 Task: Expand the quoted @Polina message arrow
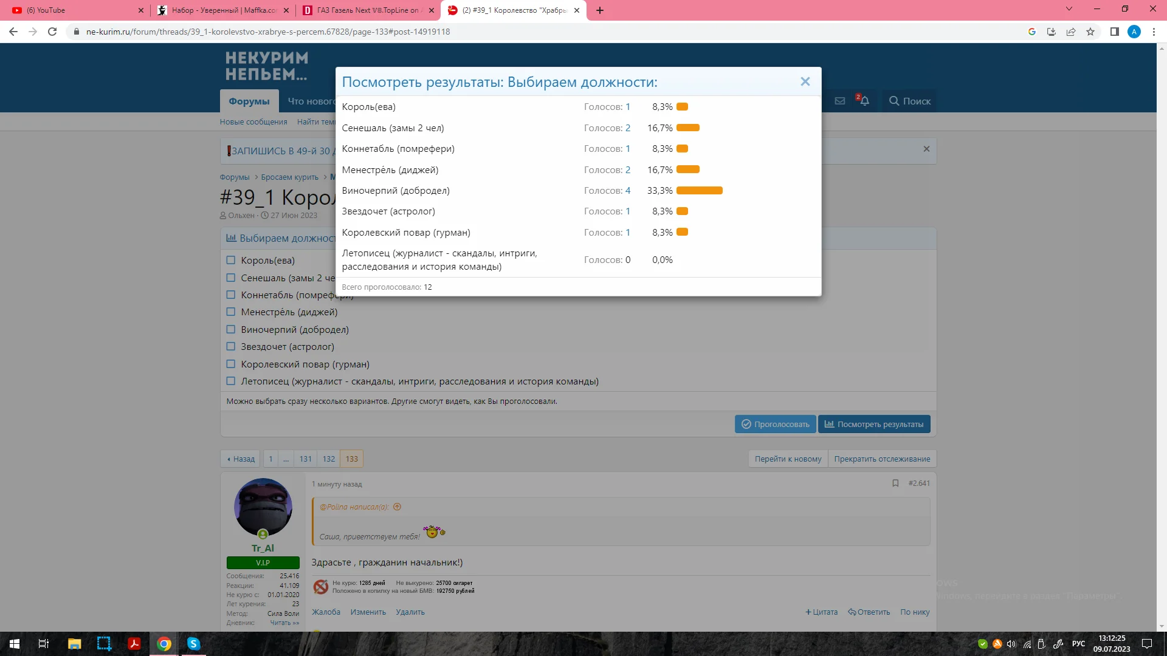click(397, 507)
